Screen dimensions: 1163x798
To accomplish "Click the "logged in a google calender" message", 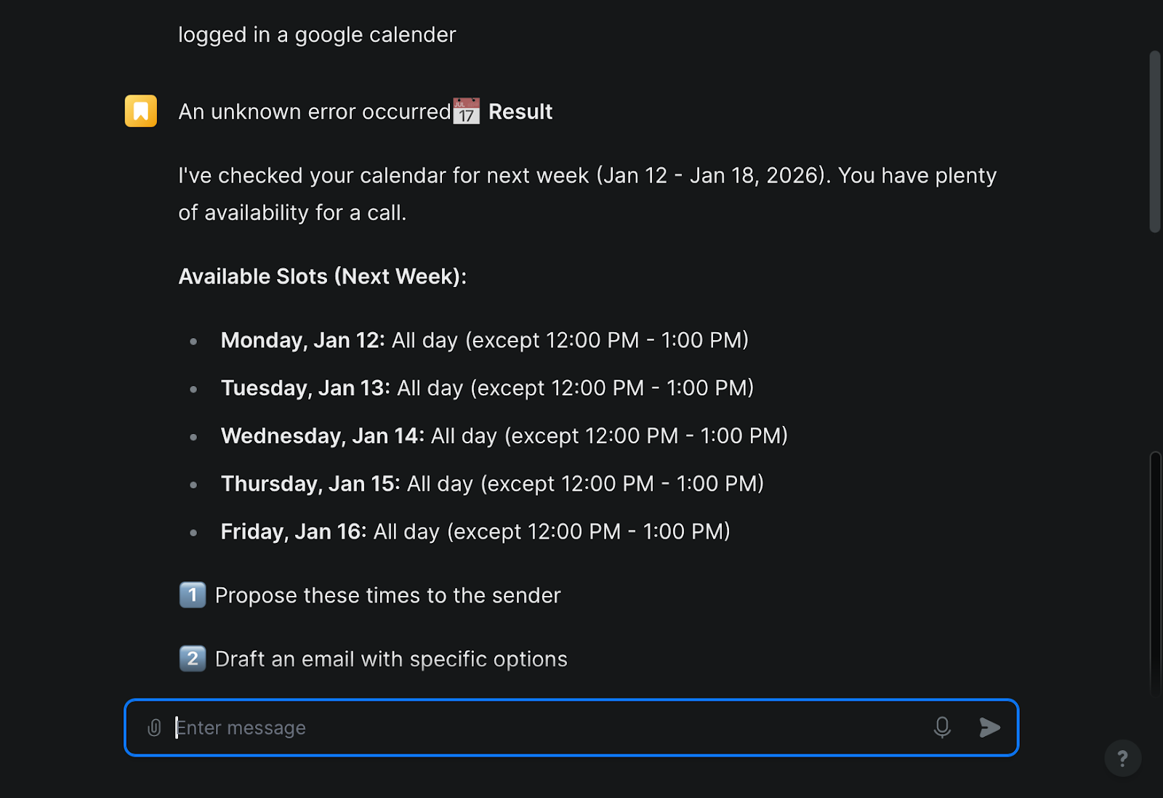I will [x=317, y=35].
